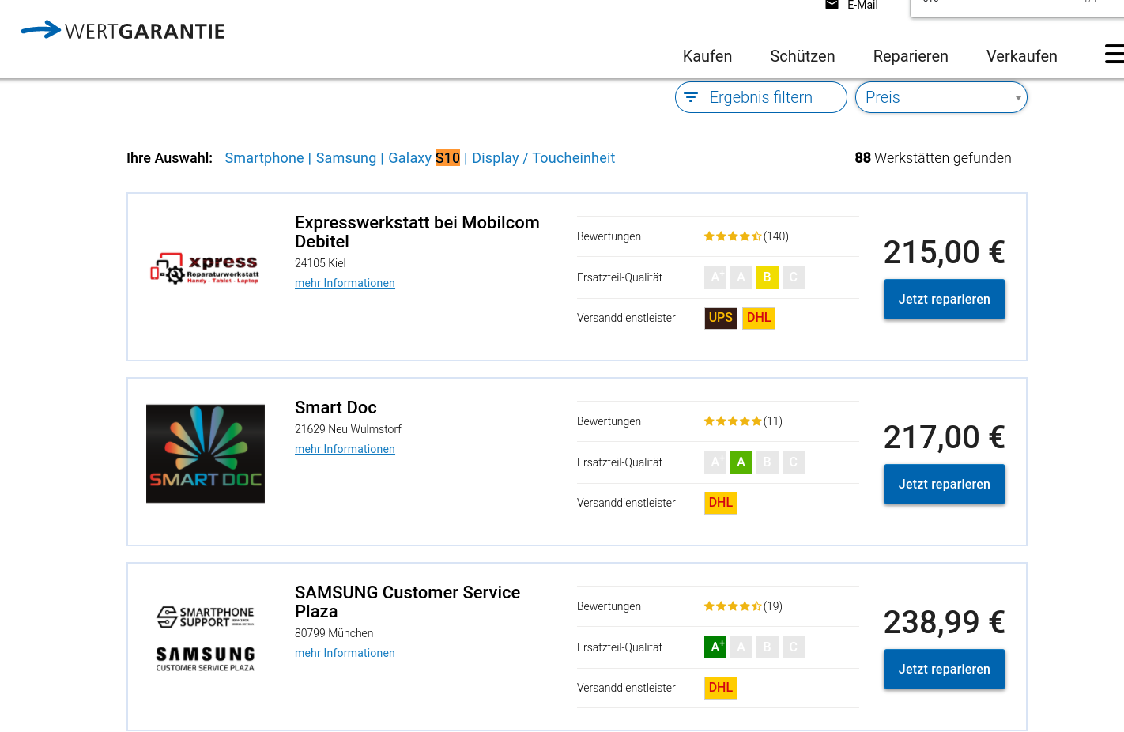The width and height of the screenshot is (1124, 732).
Task: Open the Verkaufen menu
Action: [x=1022, y=56]
